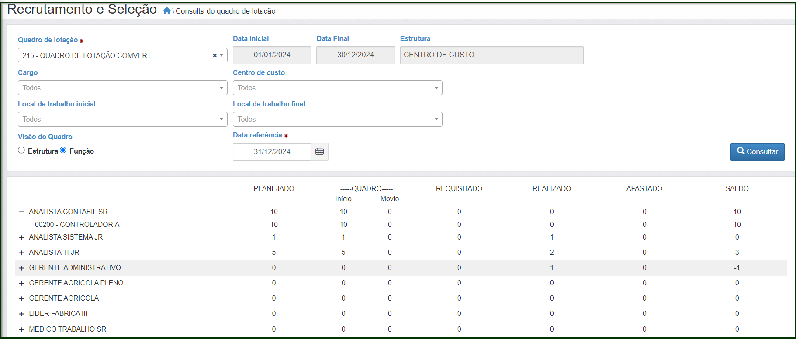Viewport: 796px width, 339px height.
Task: Click the Data Final field
Action: [x=356, y=55]
